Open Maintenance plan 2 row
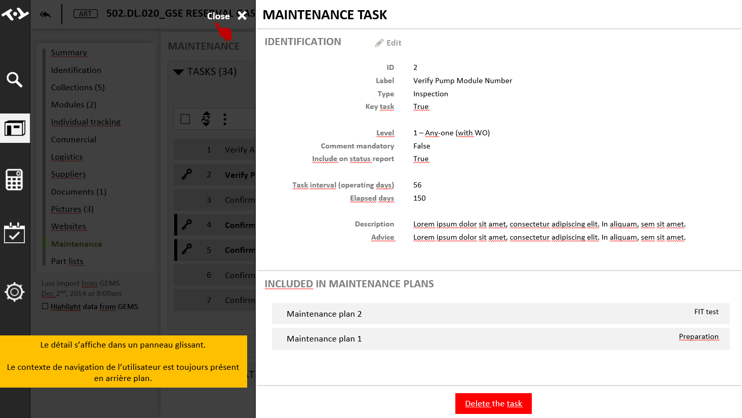The image size is (742, 418). pos(500,314)
